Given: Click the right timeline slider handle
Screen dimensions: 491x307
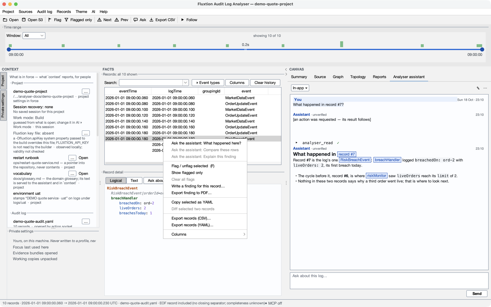Looking at the screenshot, I should point(482,50).
